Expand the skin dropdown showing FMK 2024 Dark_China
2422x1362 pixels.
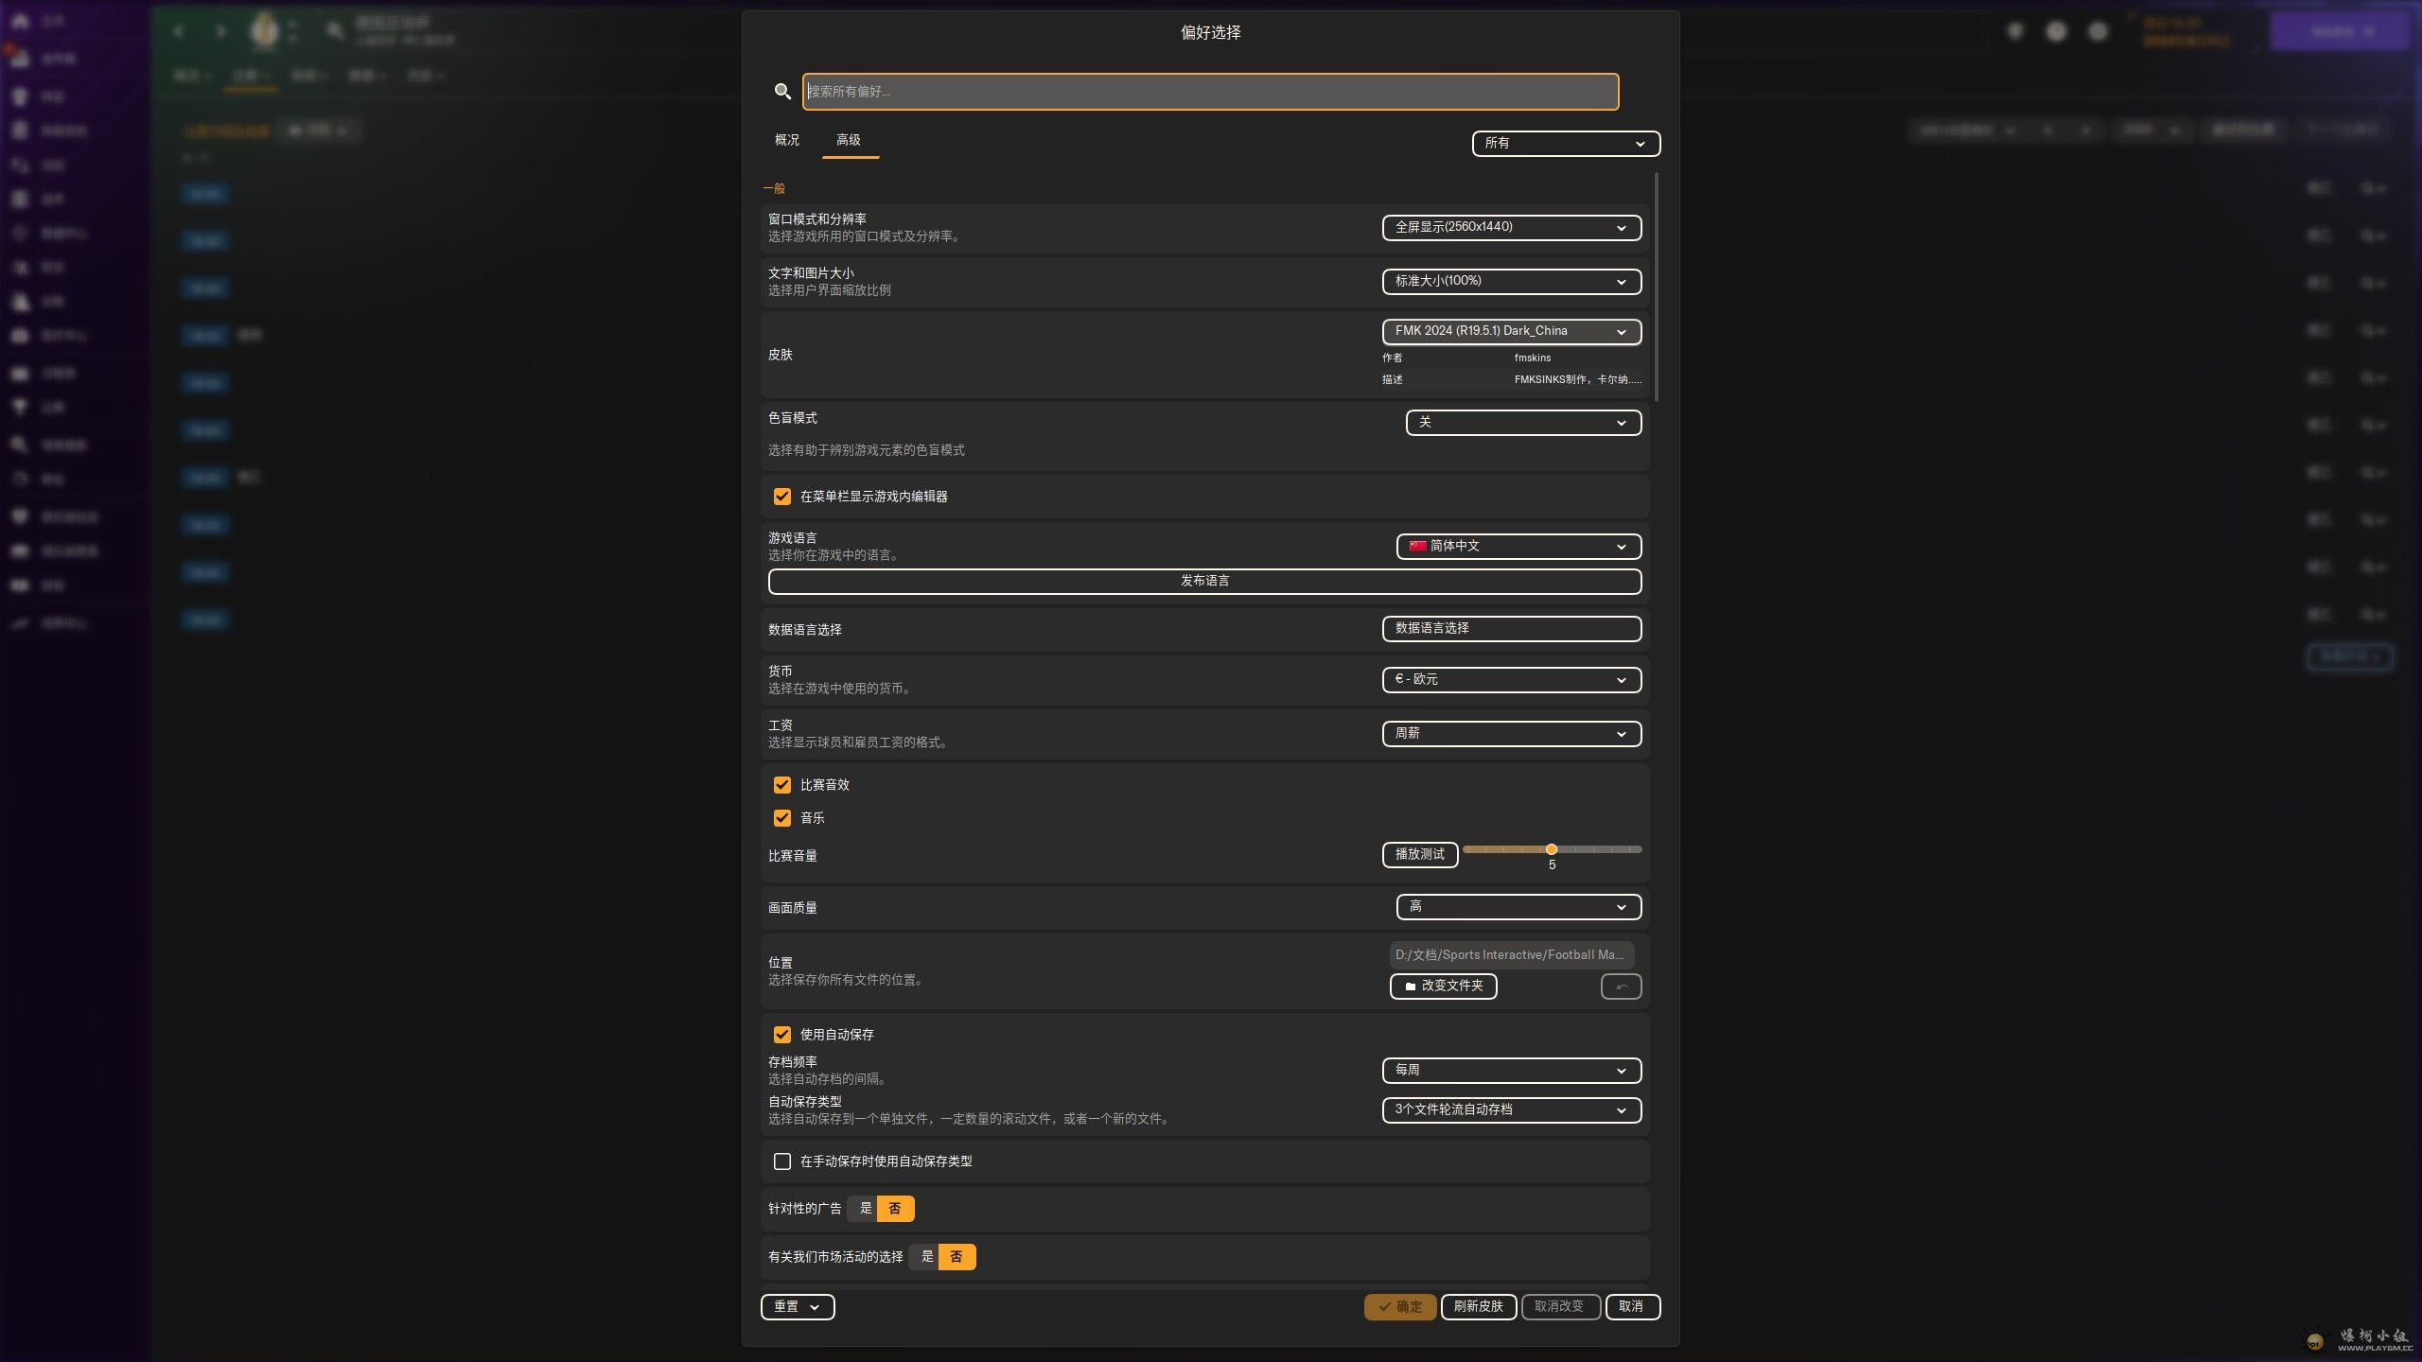[x=1511, y=331]
